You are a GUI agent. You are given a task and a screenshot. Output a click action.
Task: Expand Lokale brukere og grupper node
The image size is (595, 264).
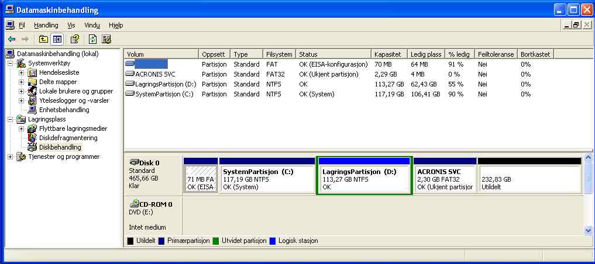21,91
